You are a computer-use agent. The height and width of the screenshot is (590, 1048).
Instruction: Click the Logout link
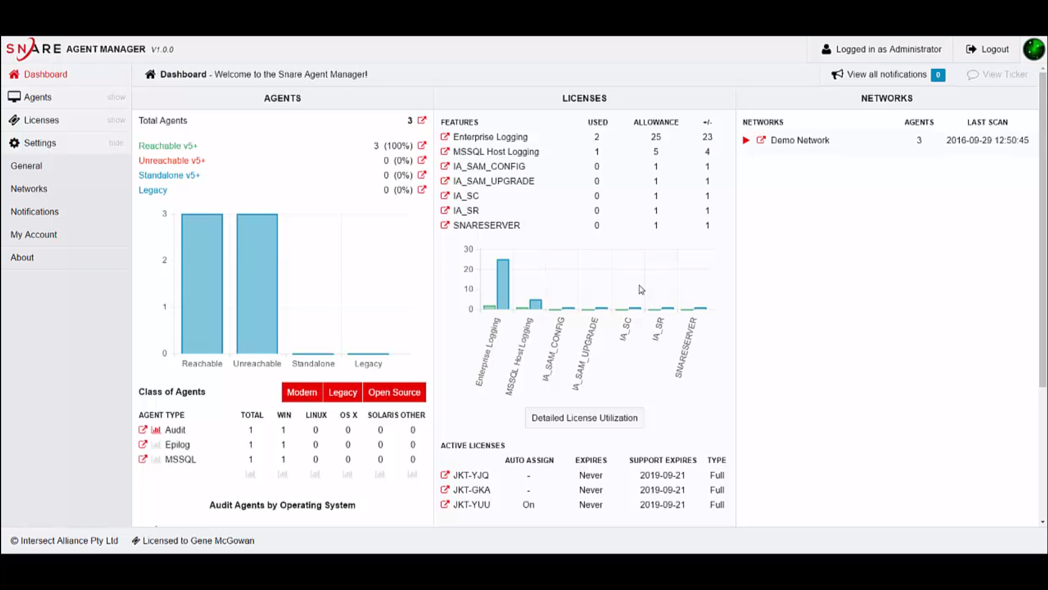tap(987, 49)
